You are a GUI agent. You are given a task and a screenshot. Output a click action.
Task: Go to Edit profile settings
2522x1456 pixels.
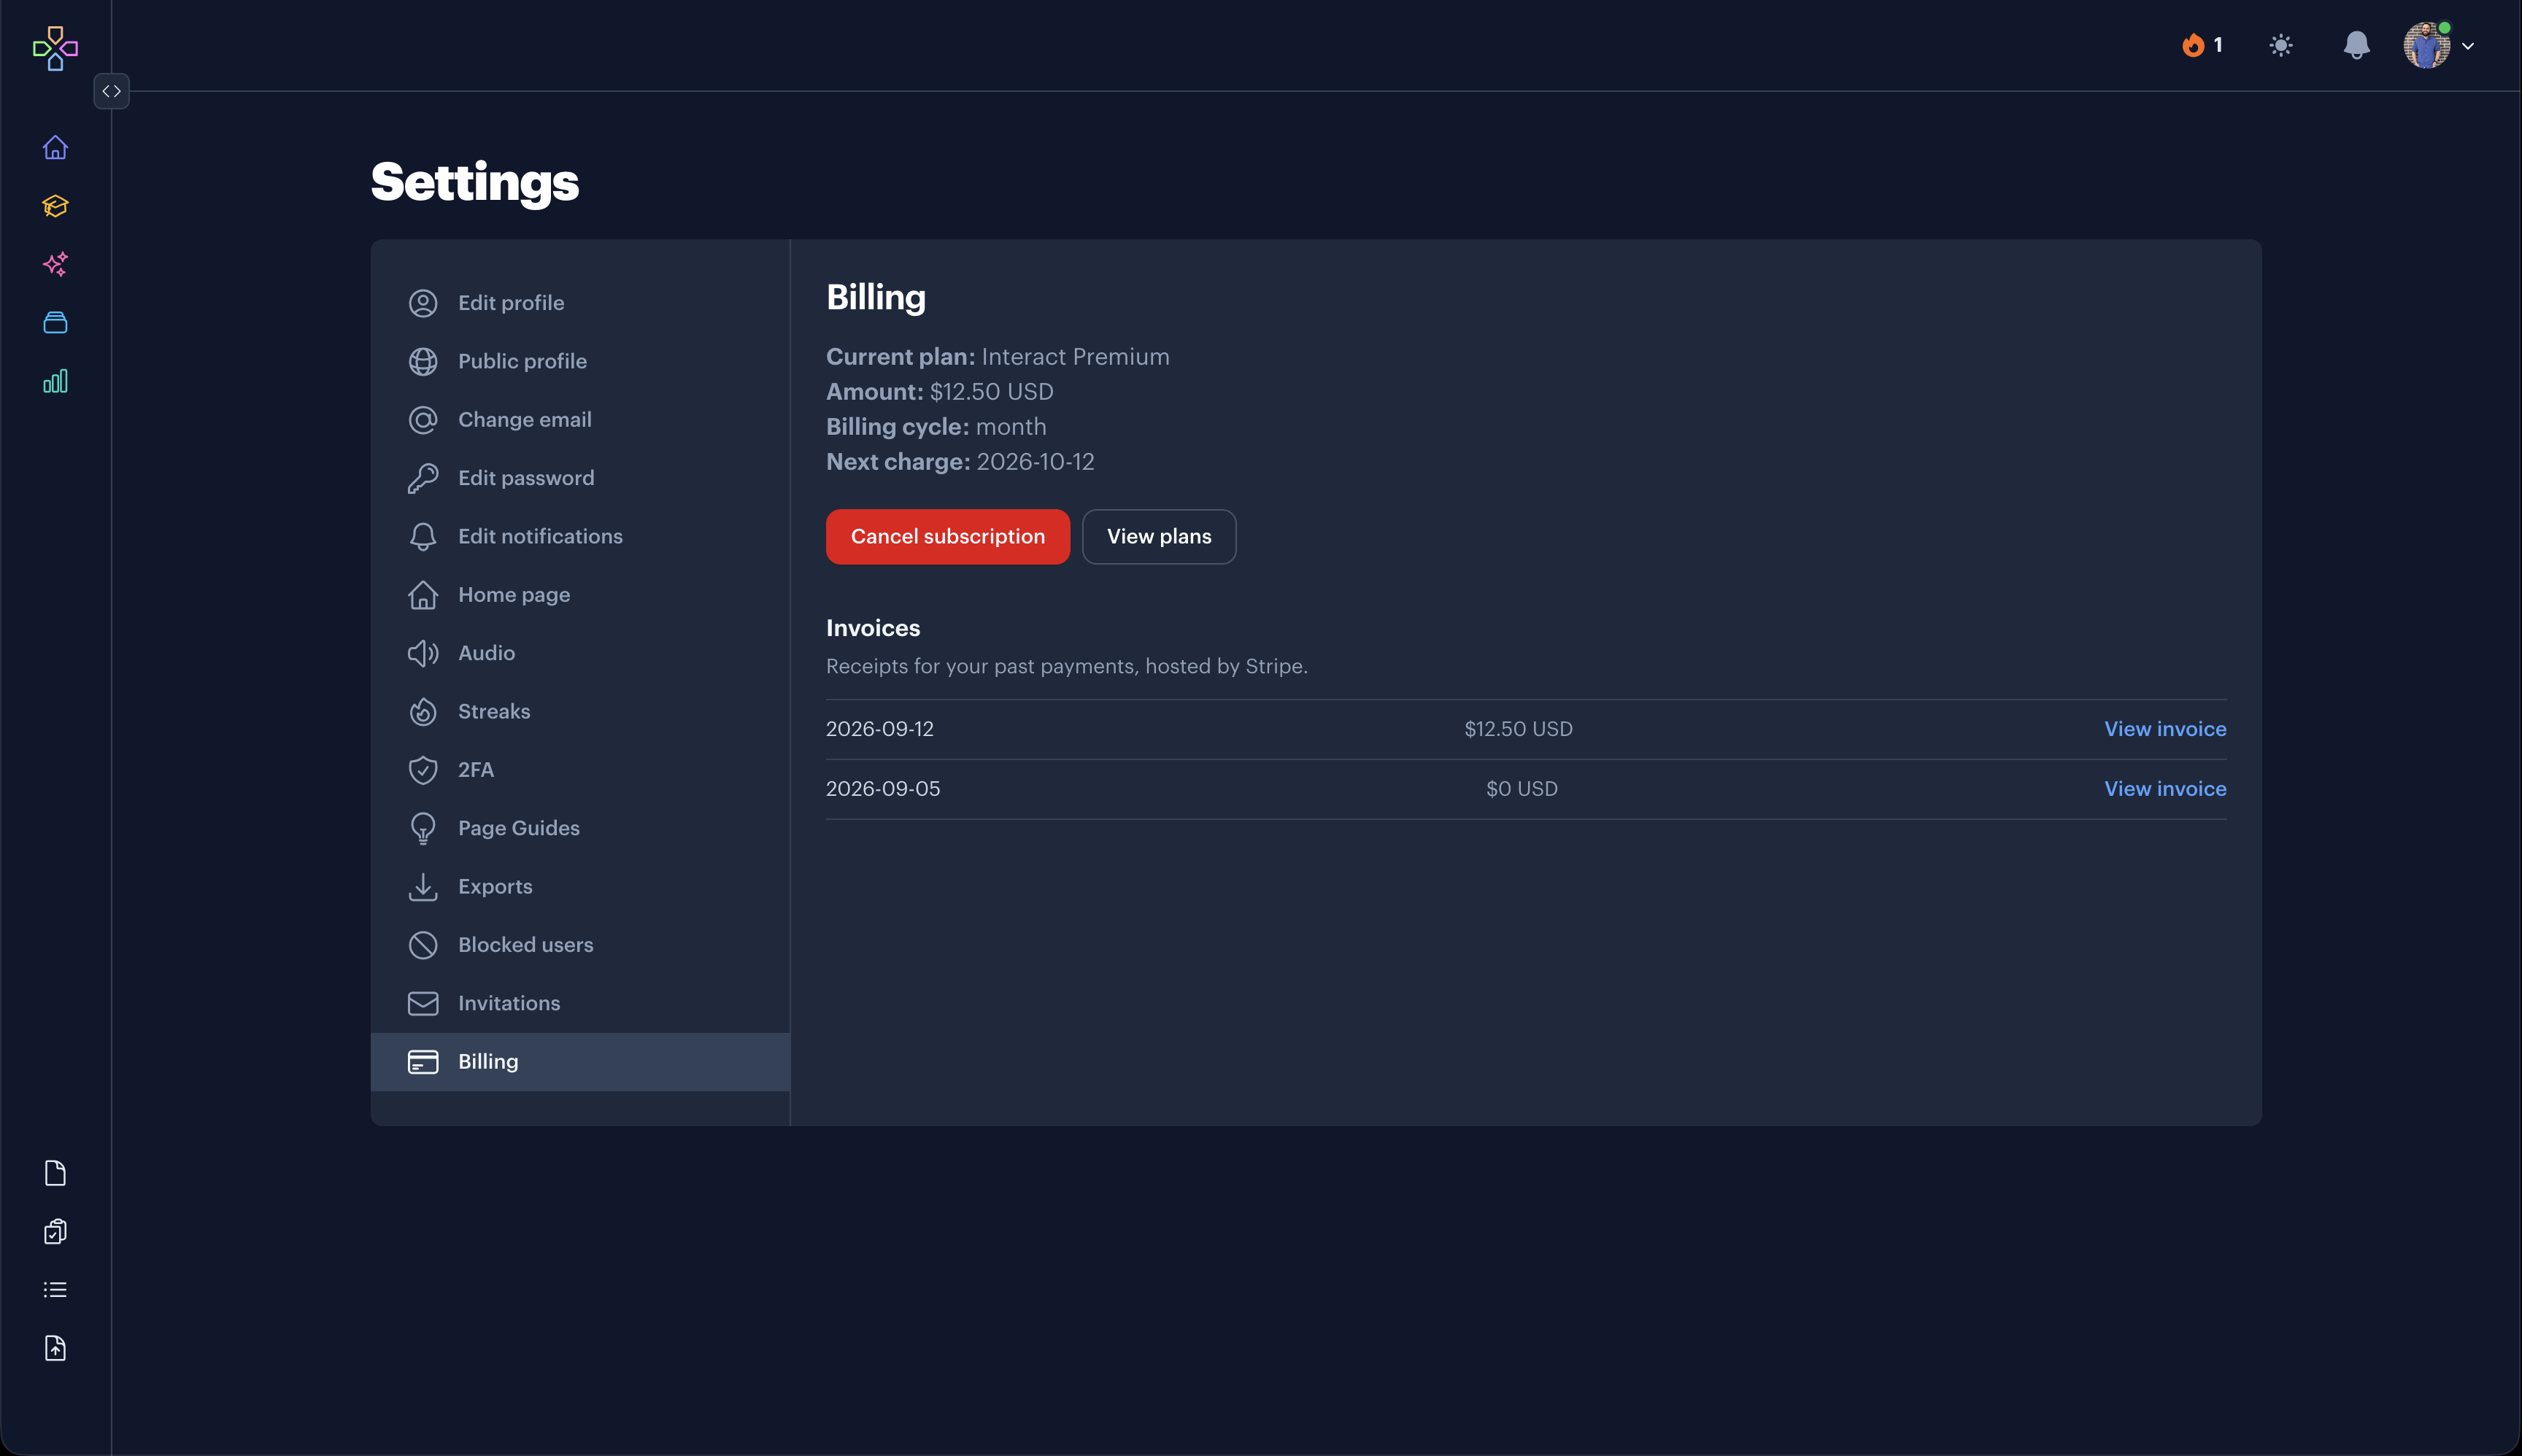(580, 303)
